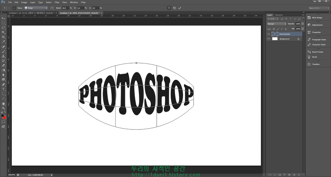Select the Dodge tool

(x=3, y=80)
